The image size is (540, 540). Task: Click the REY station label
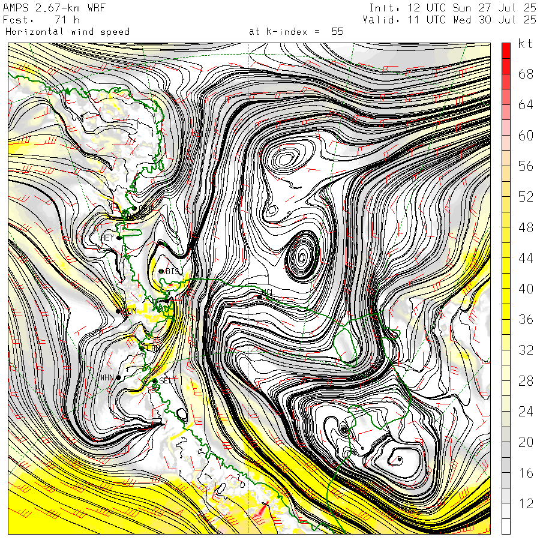(107, 238)
